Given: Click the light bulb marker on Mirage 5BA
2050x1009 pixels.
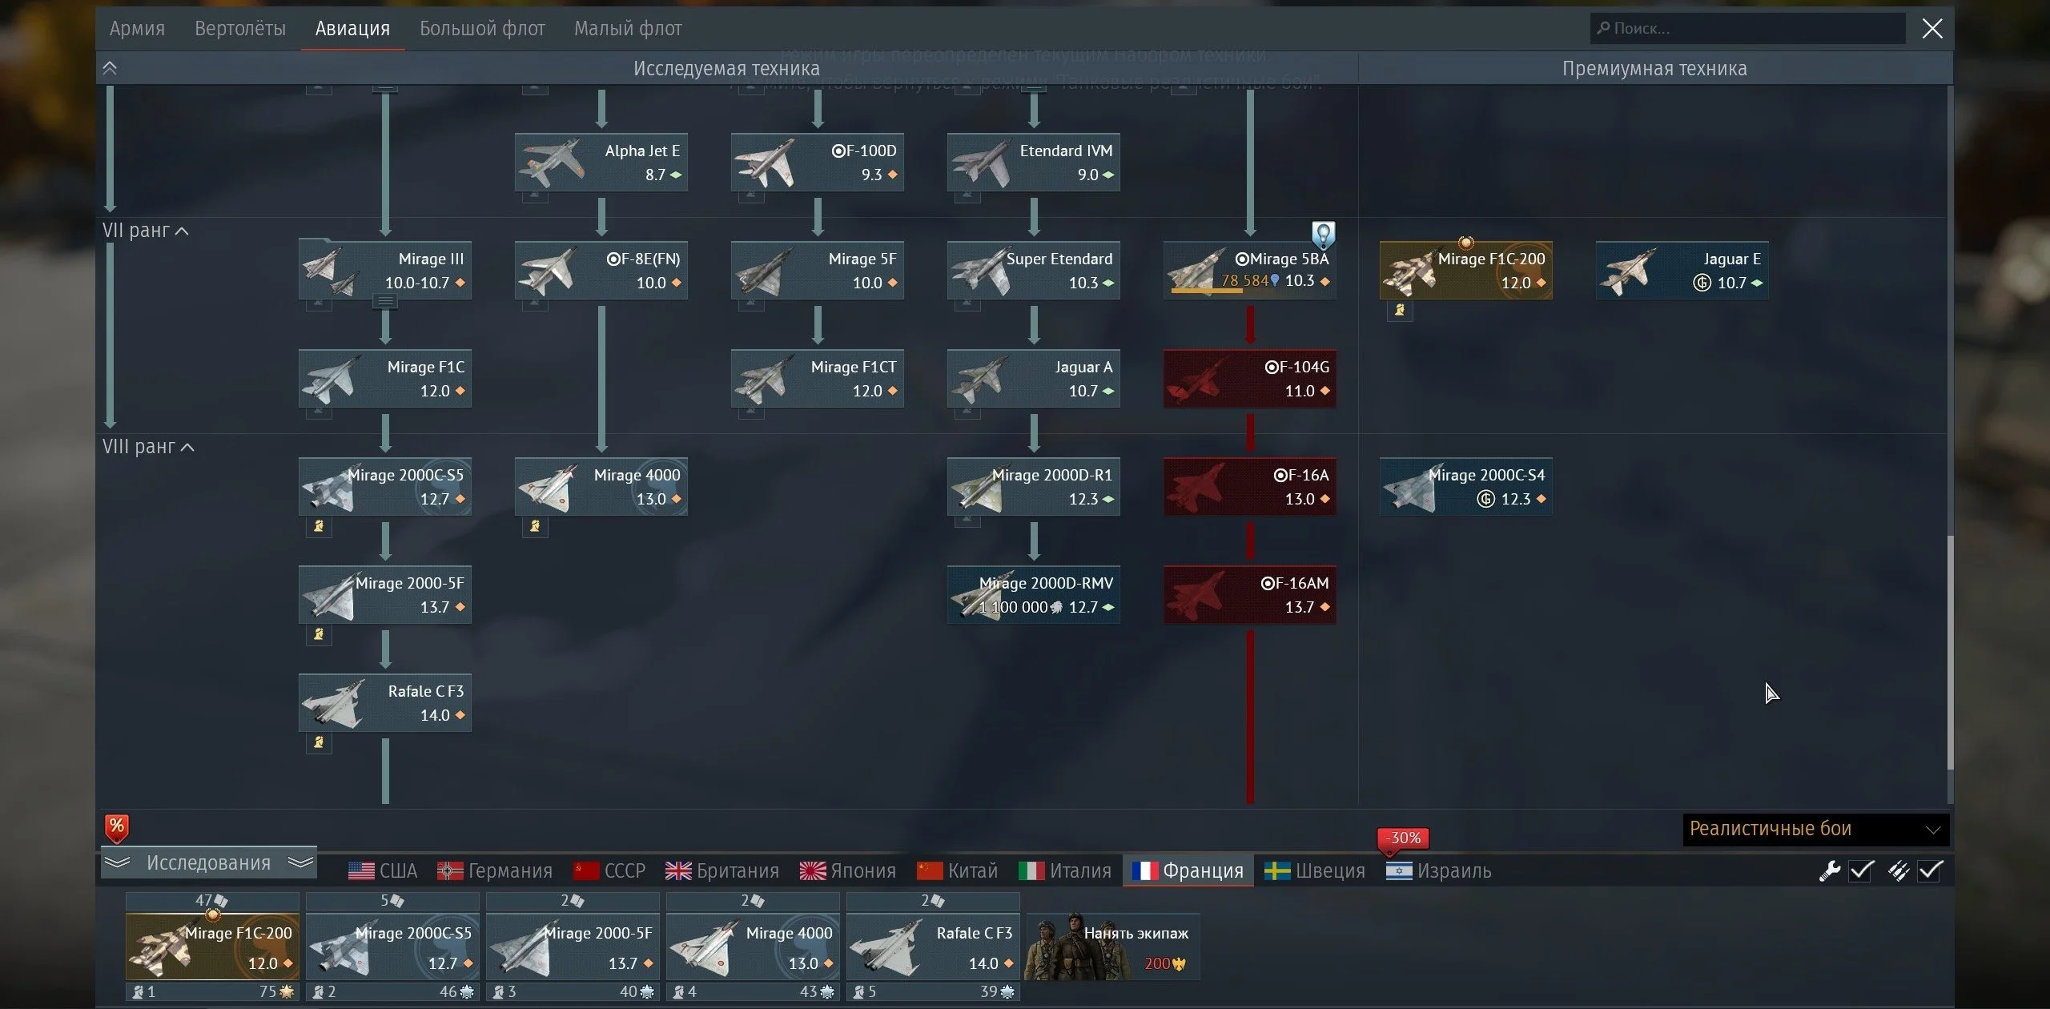Looking at the screenshot, I should click(x=1323, y=235).
